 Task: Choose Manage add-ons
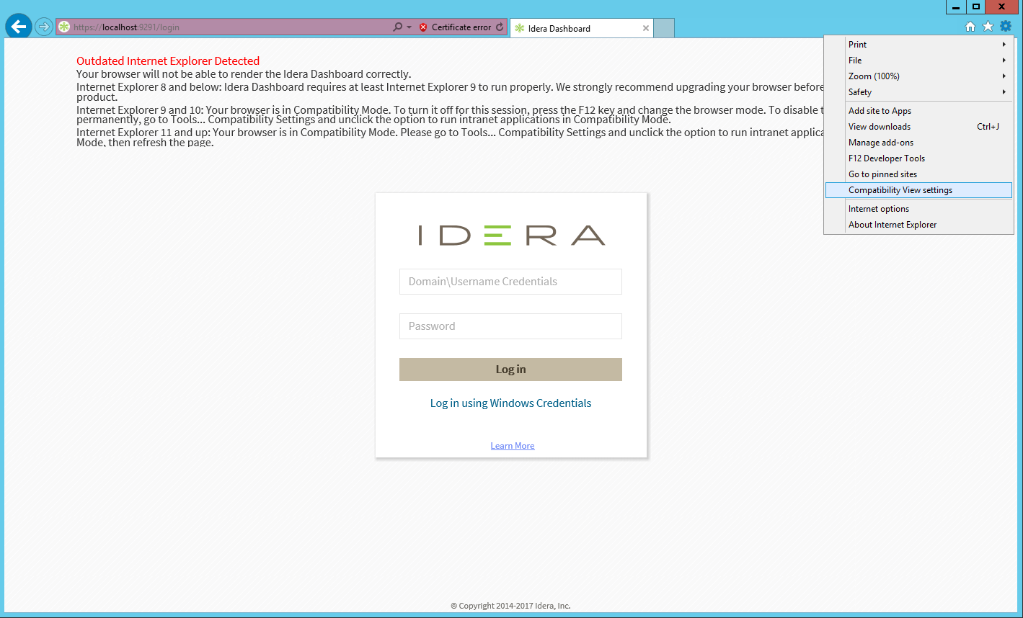coord(918,143)
